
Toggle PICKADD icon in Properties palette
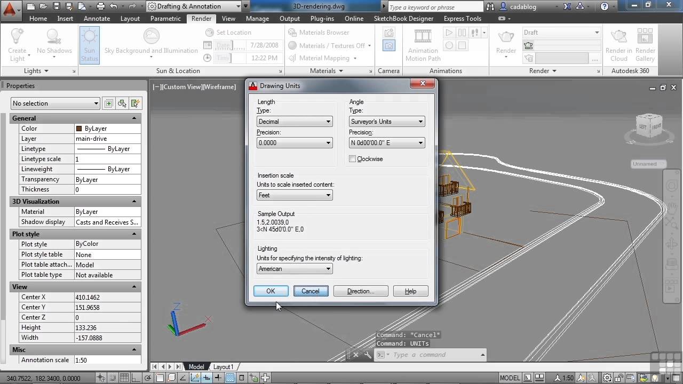point(109,103)
